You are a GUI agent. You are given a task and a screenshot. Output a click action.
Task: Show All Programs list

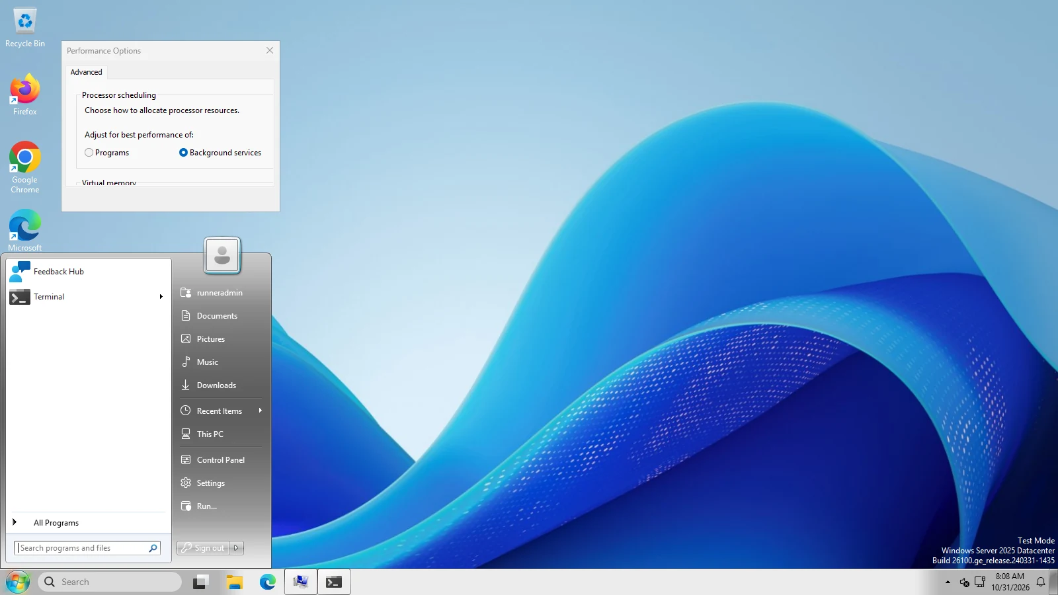[x=89, y=523]
